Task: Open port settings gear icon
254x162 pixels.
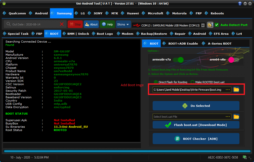Action: click(x=210, y=25)
